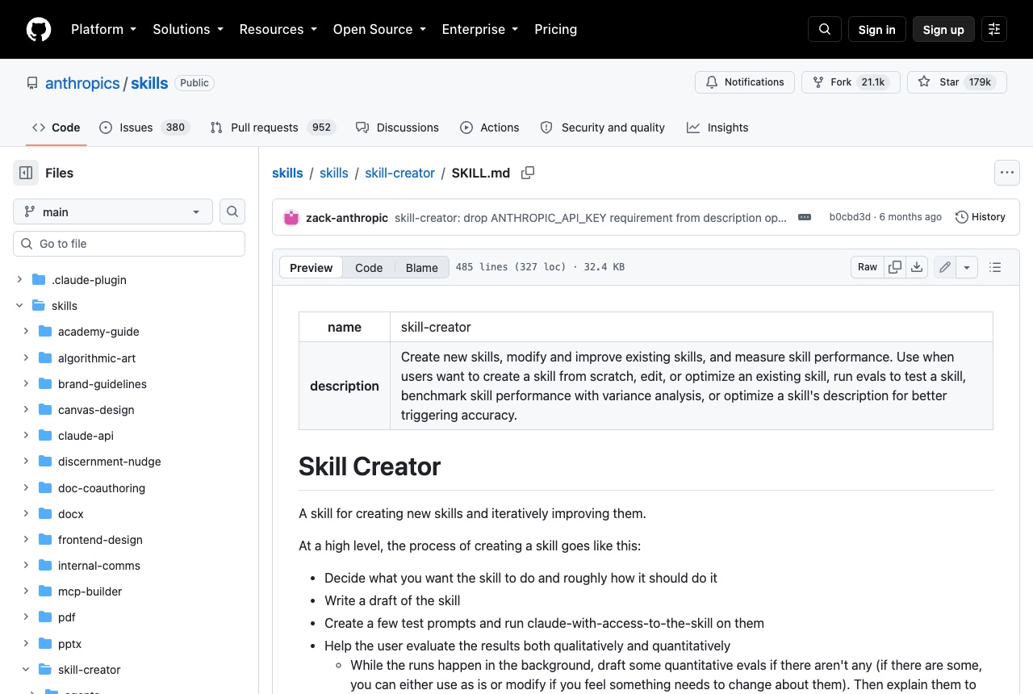Collapse the Files side panel icon

tap(26, 173)
